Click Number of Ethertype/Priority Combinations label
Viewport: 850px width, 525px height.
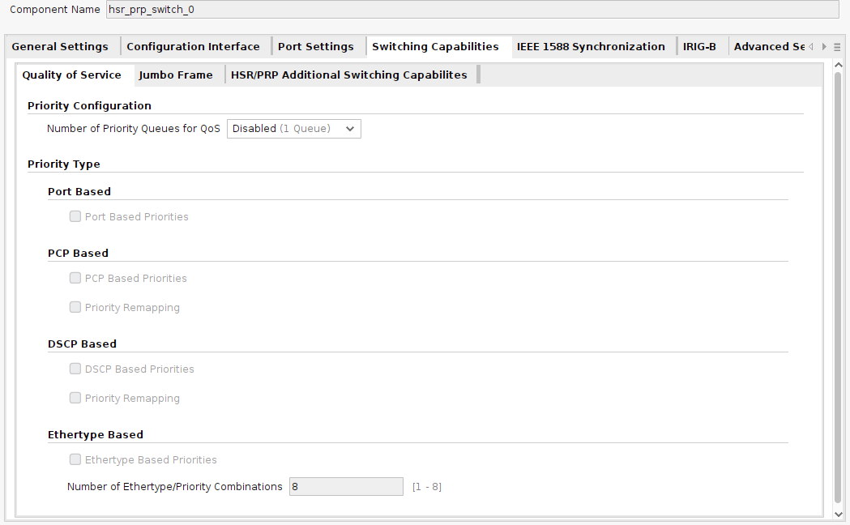pyautogui.click(x=174, y=487)
